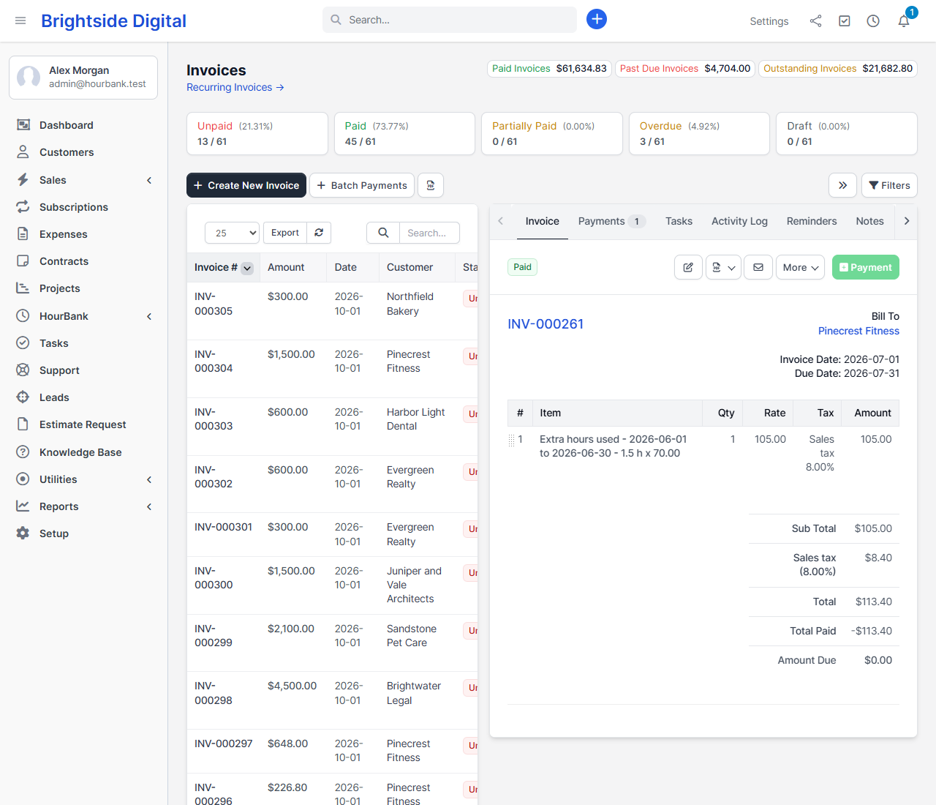Filter by the Overdue 3 / 61 card

pos(699,133)
